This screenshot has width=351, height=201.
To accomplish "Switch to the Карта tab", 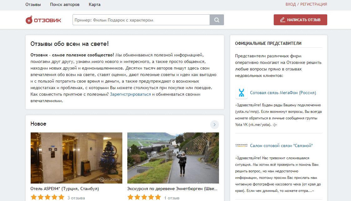I will 95,5.
